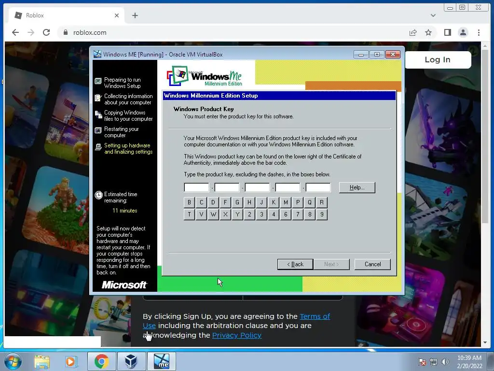This screenshot has height=371, width=494.
Task: Open volume control in system tray
Action: (445, 362)
